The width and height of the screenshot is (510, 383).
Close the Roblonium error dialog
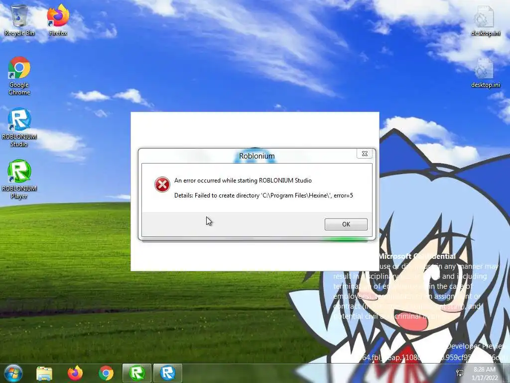(x=365, y=154)
